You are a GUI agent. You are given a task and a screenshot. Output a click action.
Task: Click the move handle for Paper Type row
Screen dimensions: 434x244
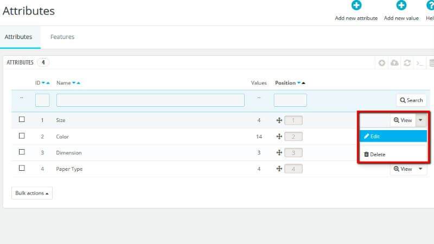(x=279, y=169)
